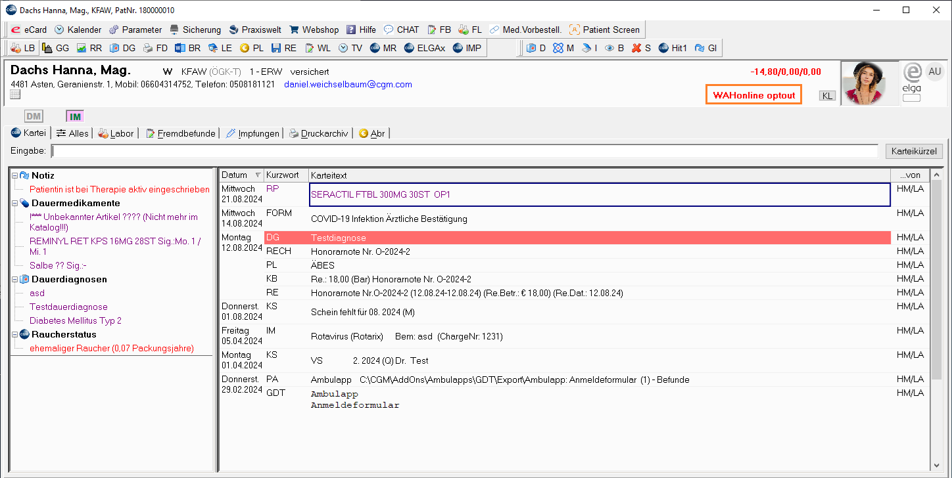This screenshot has width=952, height=478.
Task: Open the RR chart toolbar button
Action: click(89, 48)
